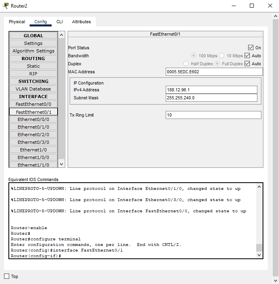Click the Router2 window icon
The image size is (279, 284).
click(6, 6)
